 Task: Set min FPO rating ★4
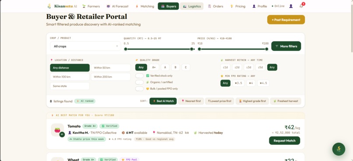tap(251, 83)
